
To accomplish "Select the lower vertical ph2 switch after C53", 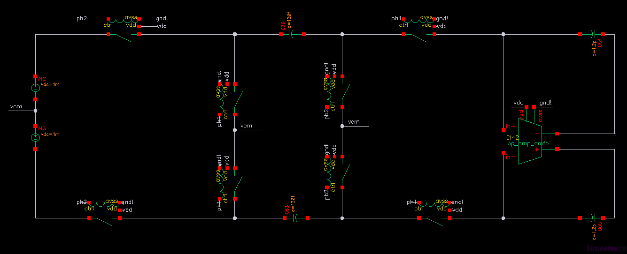I will (337, 172).
